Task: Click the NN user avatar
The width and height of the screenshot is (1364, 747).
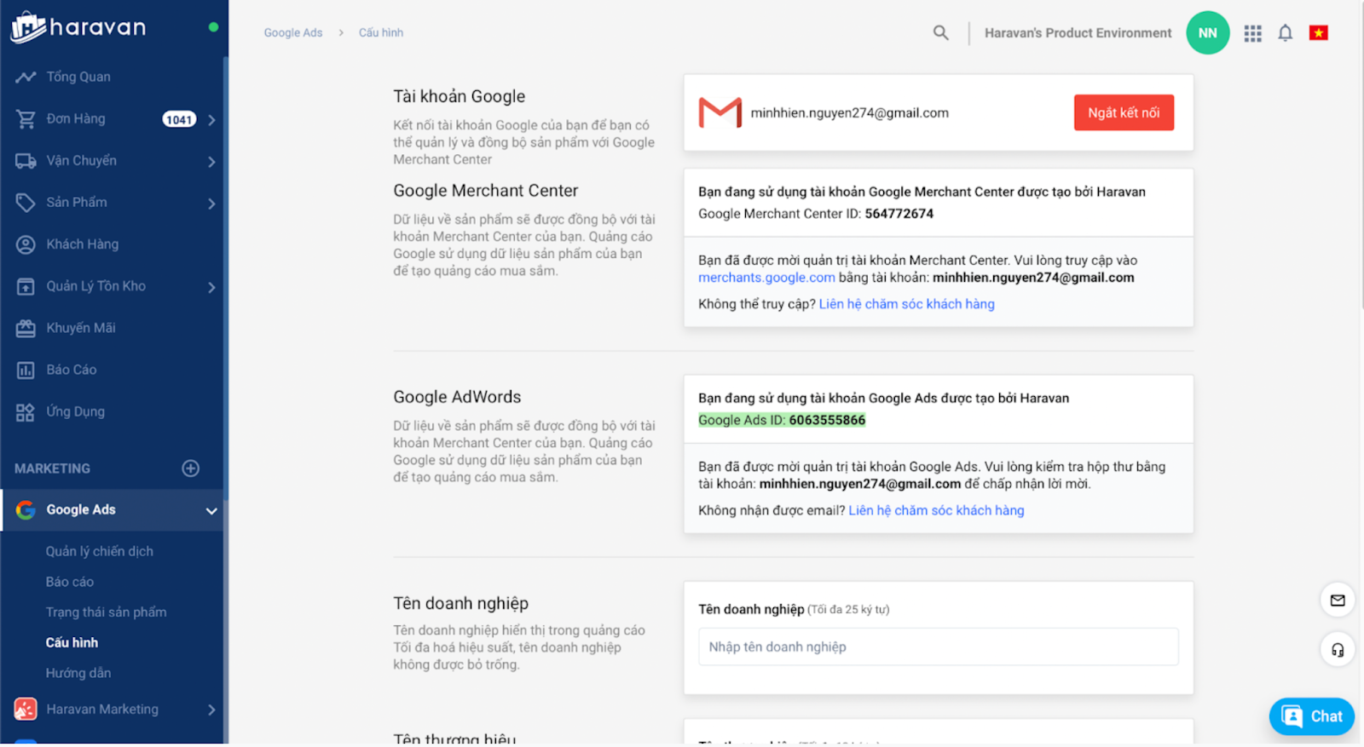Action: pyautogui.click(x=1207, y=33)
